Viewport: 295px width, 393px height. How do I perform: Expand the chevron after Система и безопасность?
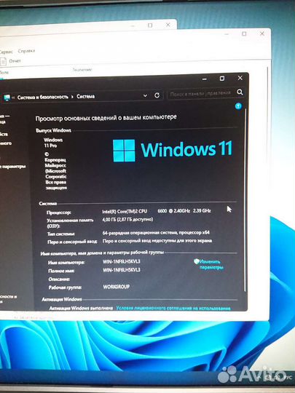[x=72, y=97]
